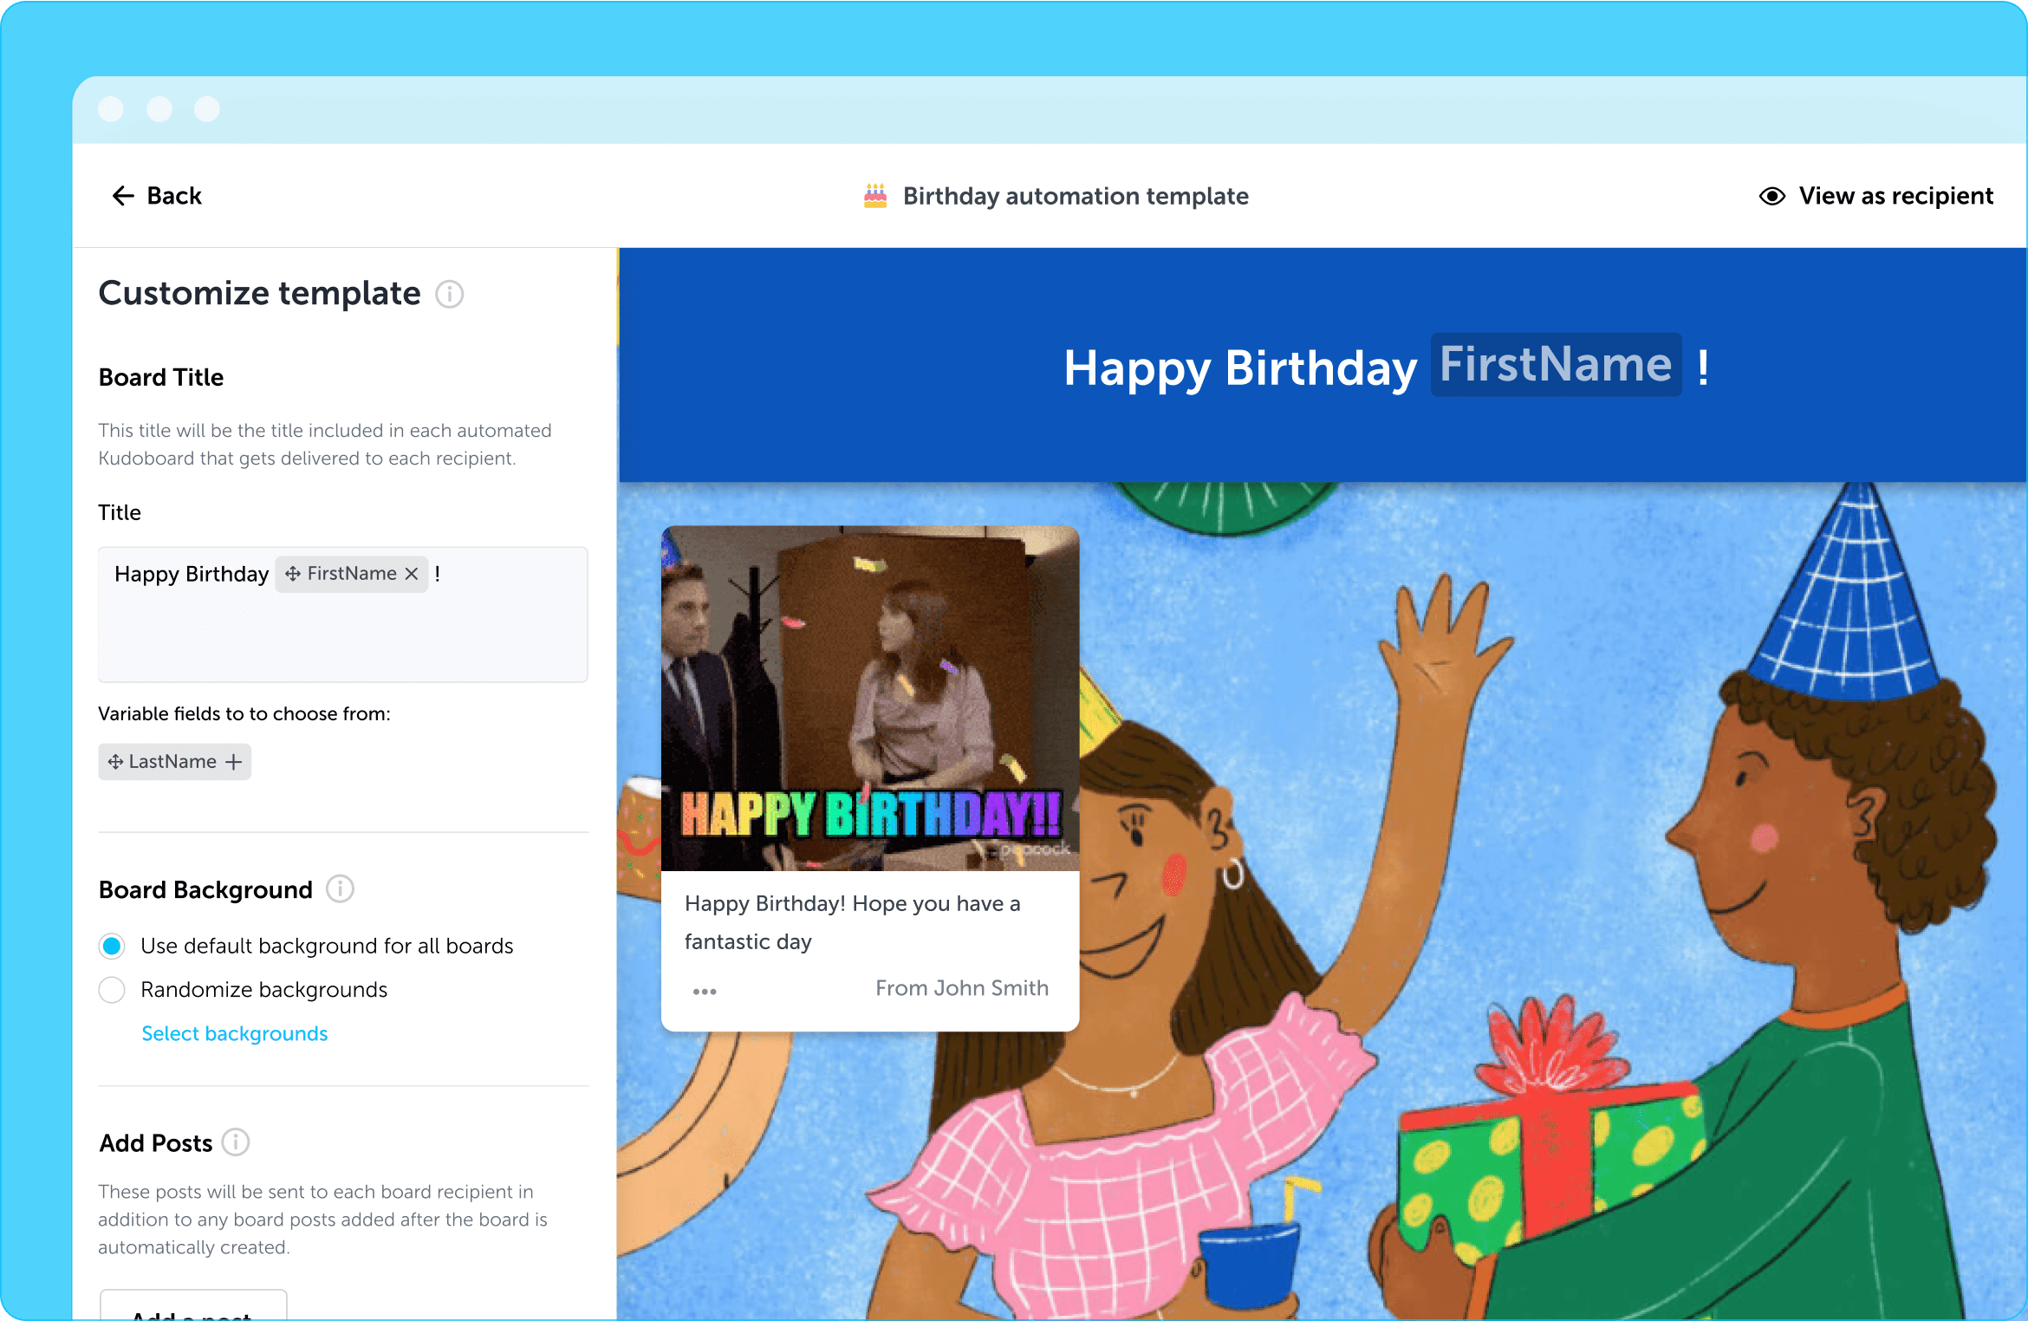Click 'Happy Birthday! Hope you have a' message text
The image size is (2028, 1321).
pyautogui.click(x=853, y=904)
